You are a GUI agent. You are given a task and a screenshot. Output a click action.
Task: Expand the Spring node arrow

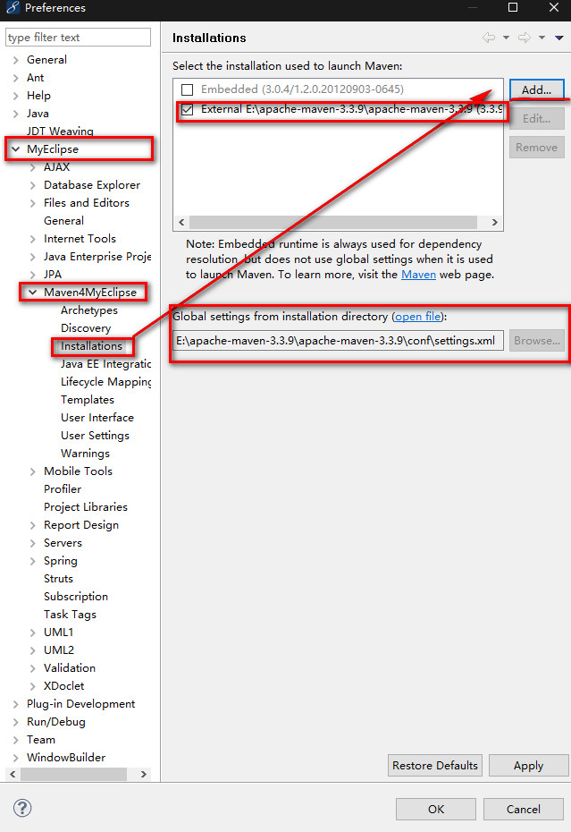32,562
